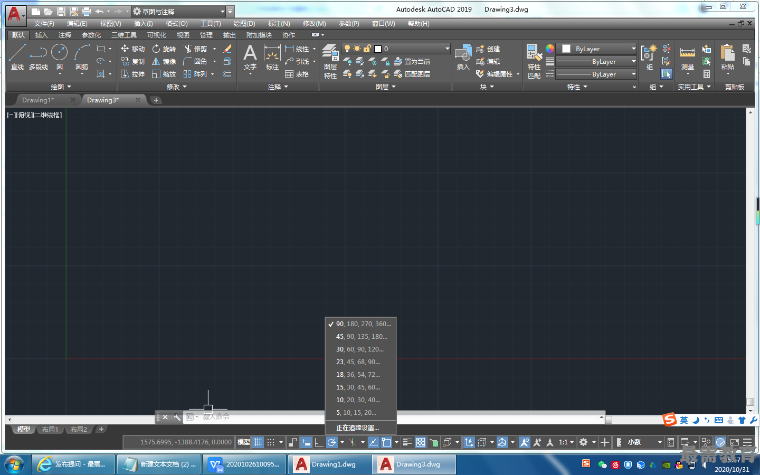
Task: Click the 复制 (Copy) tool
Action: click(x=132, y=61)
